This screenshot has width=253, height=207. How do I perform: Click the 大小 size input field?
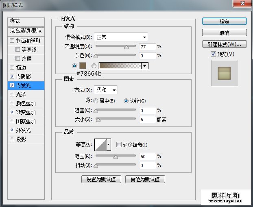[x=147, y=120]
